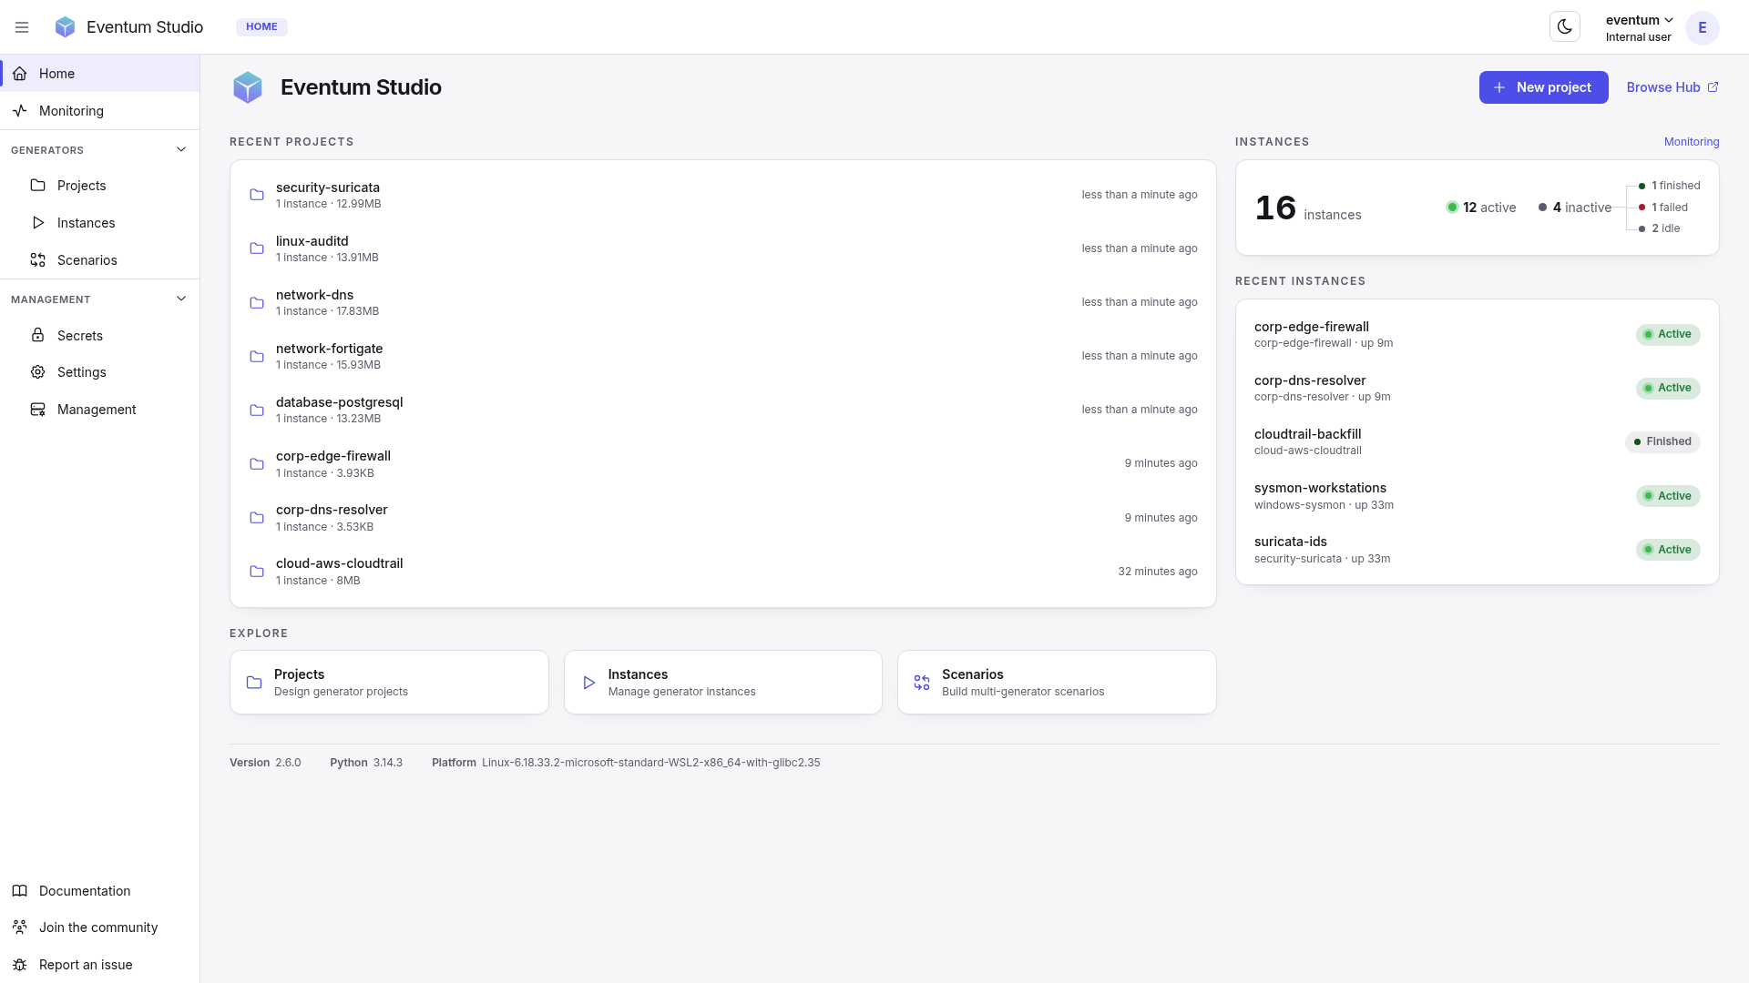1749x983 pixels.
Task: Open the Scenarios explore card
Action: point(1057,683)
